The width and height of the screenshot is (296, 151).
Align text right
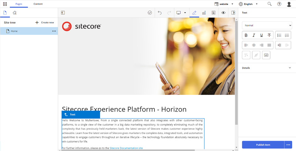click(261, 45)
